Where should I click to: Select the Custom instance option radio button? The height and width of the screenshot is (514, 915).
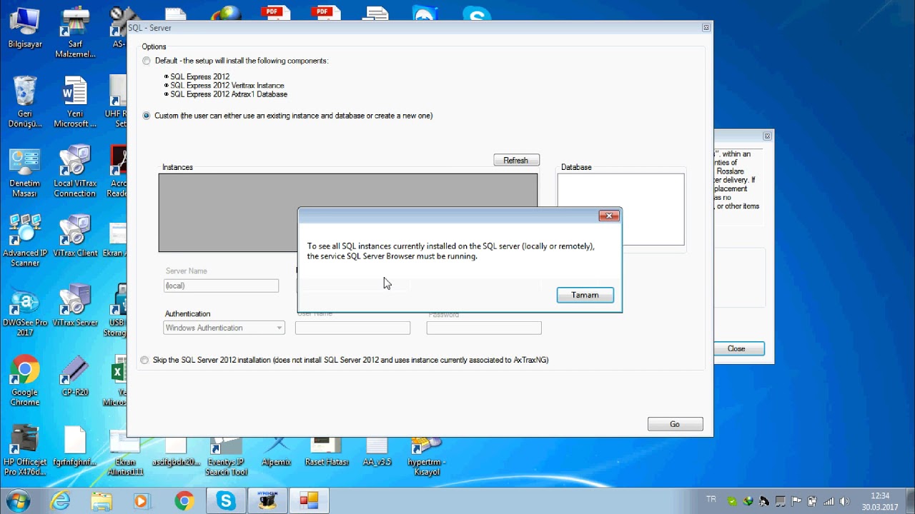(x=147, y=116)
